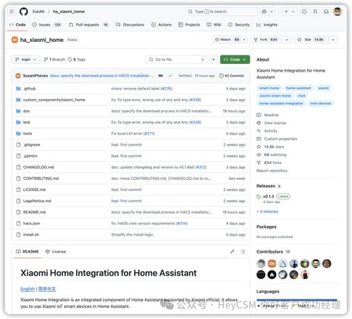Open the notifications inbox icon

pos(326,12)
